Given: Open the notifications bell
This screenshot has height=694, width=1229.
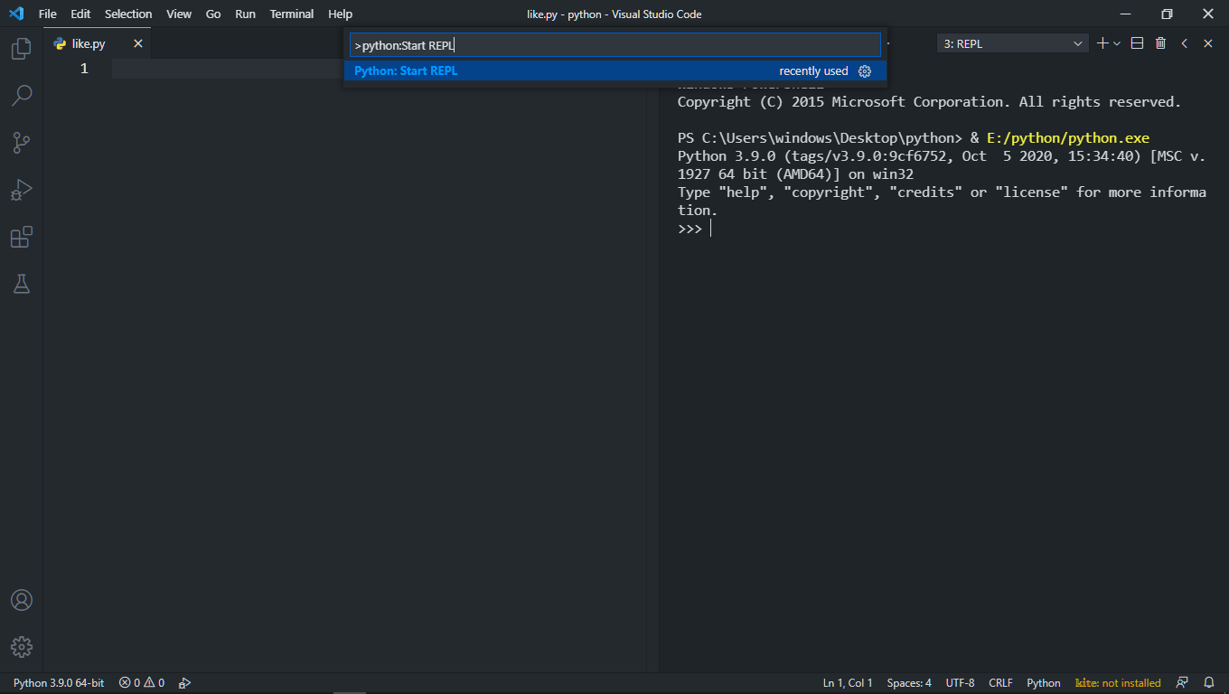Looking at the screenshot, I should click(x=1209, y=683).
